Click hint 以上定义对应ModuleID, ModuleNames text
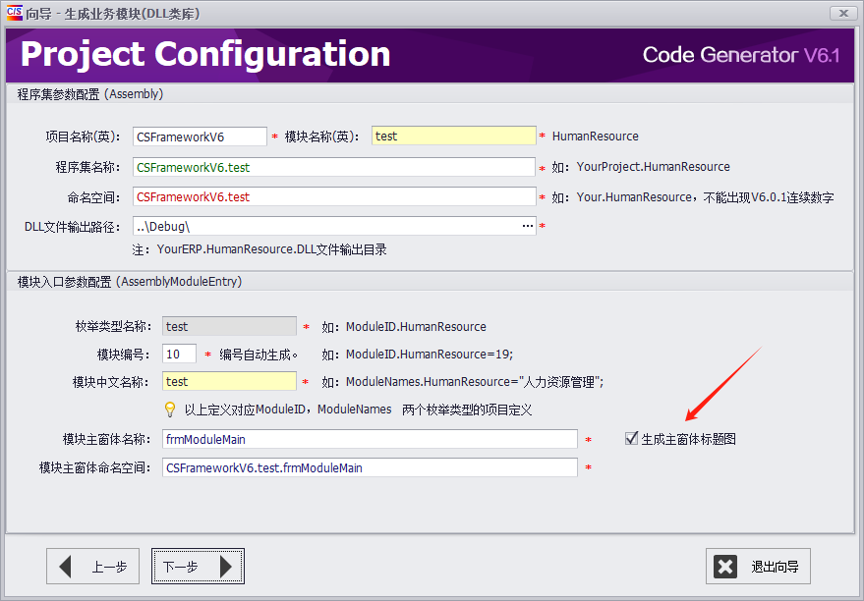The height and width of the screenshot is (601, 864). point(358,410)
